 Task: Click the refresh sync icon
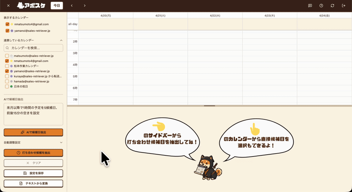332,5
